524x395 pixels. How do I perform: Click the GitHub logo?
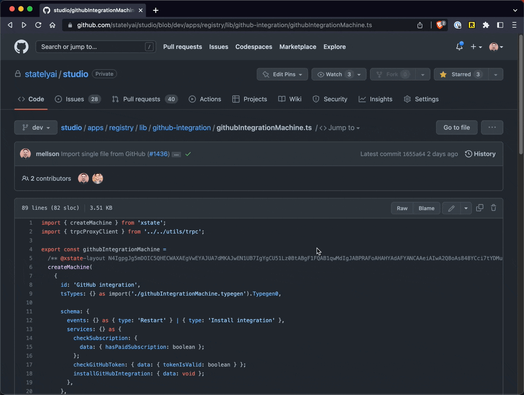21,46
